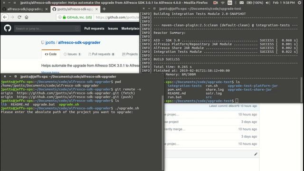Select the repository Pull requests tab
This screenshot has width=304, height=171.
click(101, 54)
